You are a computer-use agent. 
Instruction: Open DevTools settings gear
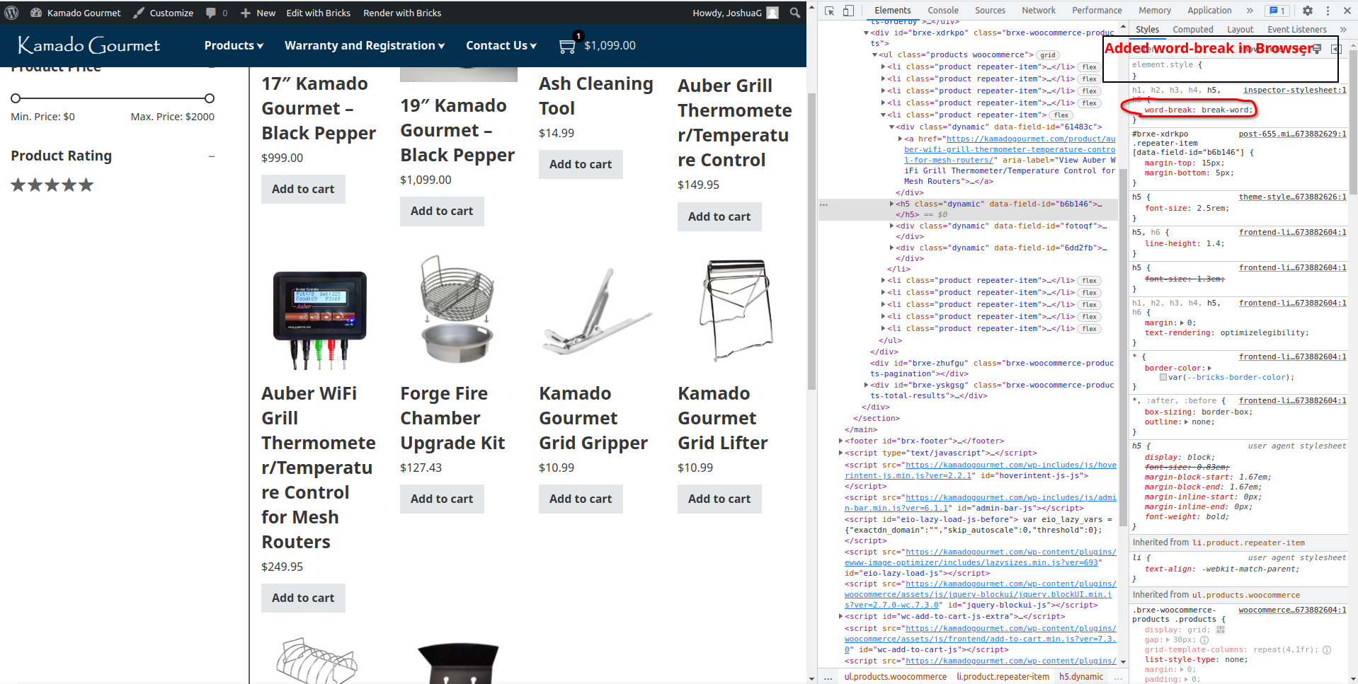(x=1308, y=11)
